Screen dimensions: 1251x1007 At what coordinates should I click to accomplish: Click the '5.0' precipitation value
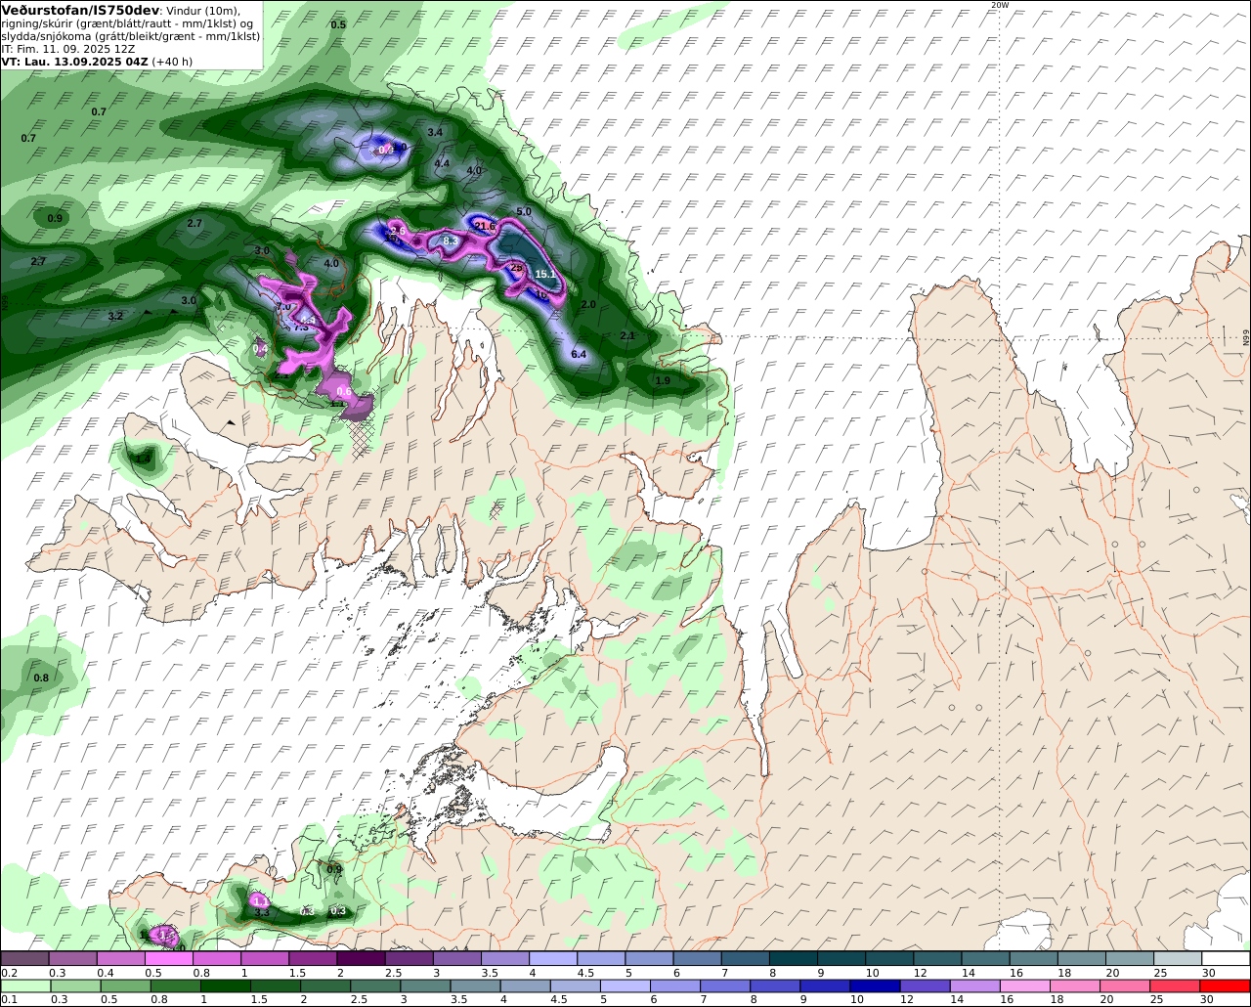click(523, 211)
